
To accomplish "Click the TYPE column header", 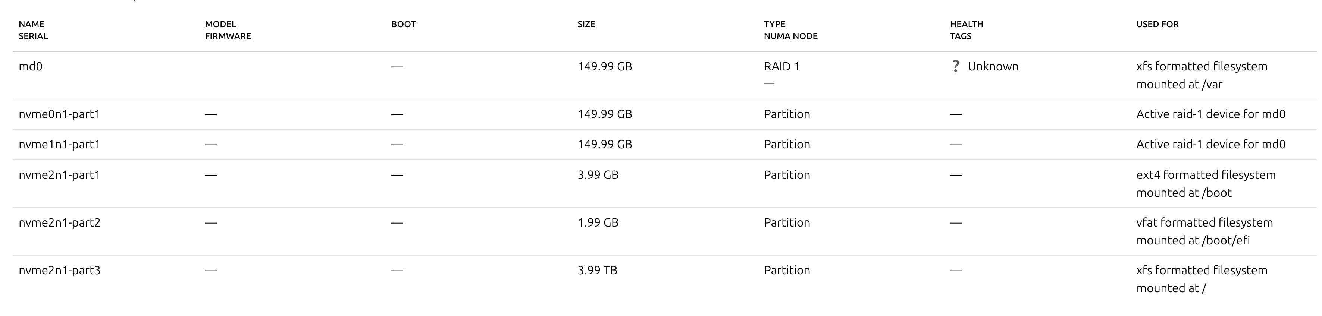I will (x=774, y=24).
